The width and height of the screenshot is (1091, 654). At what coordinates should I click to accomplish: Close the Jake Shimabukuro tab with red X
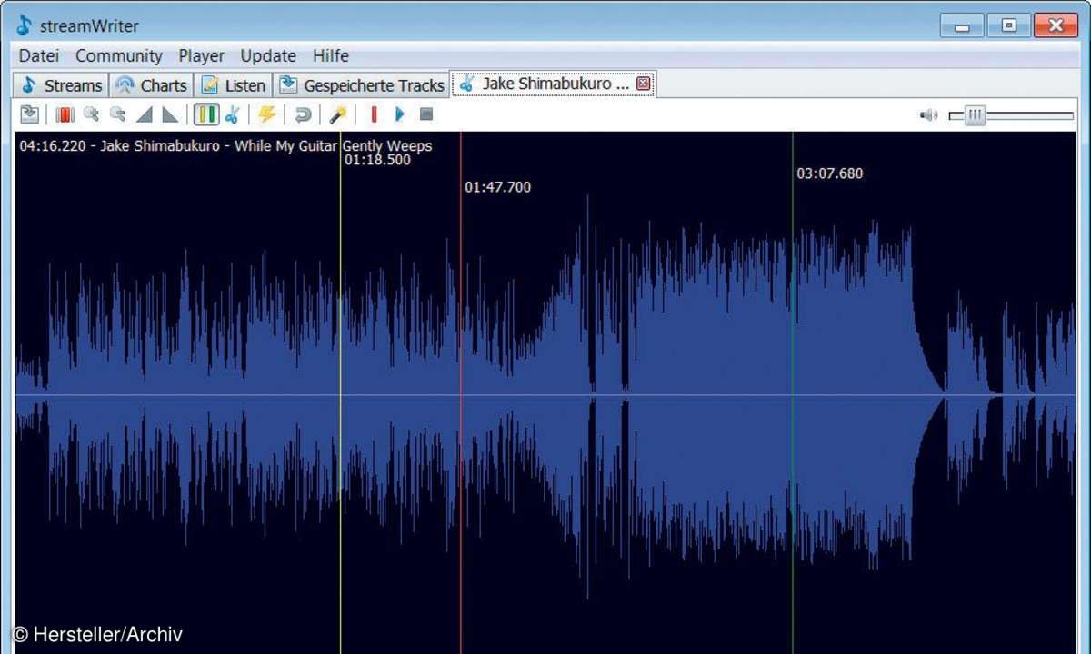(644, 84)
